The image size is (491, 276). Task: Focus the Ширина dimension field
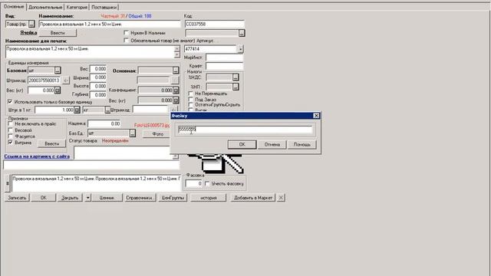(x=98, y=77)
